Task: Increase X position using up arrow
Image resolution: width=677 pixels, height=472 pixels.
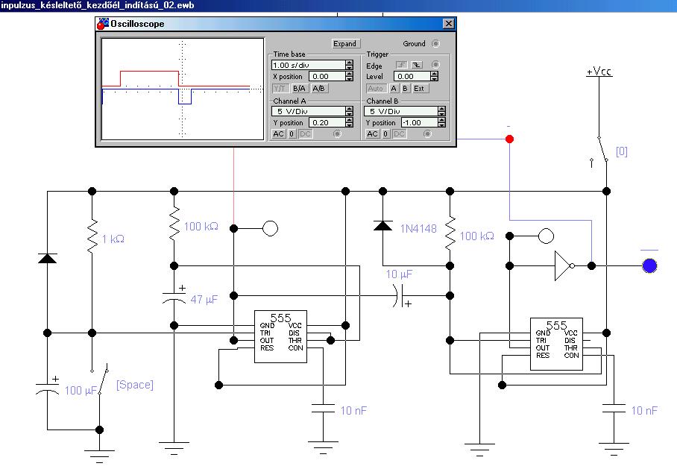Action: pyautogui.click(x=349, y=74)
